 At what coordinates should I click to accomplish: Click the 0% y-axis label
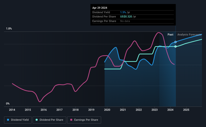[8, 103]
